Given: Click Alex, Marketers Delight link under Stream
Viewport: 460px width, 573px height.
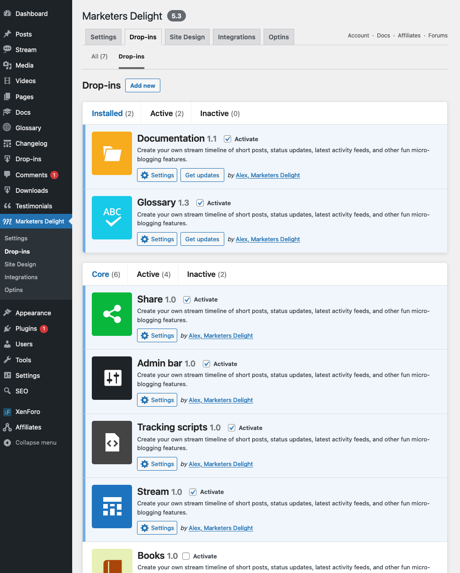Looking at the screenshot, I should [221, 528].
